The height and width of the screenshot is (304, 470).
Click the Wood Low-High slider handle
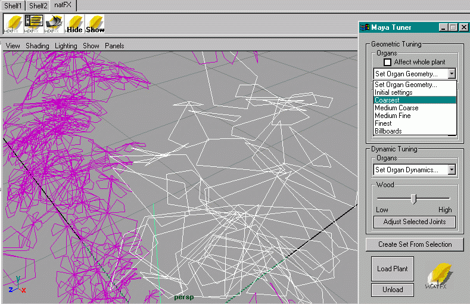(413, 198)
